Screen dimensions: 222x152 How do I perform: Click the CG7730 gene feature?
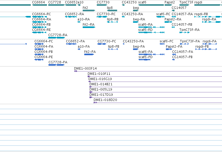click(102, 5)
